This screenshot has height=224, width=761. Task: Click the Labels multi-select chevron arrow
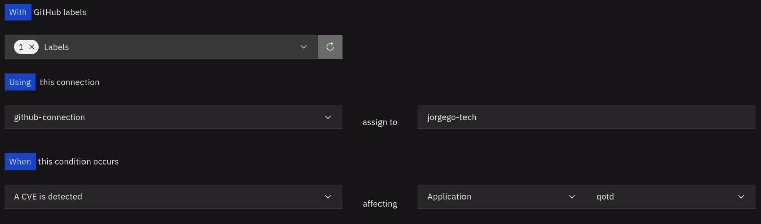304,47
